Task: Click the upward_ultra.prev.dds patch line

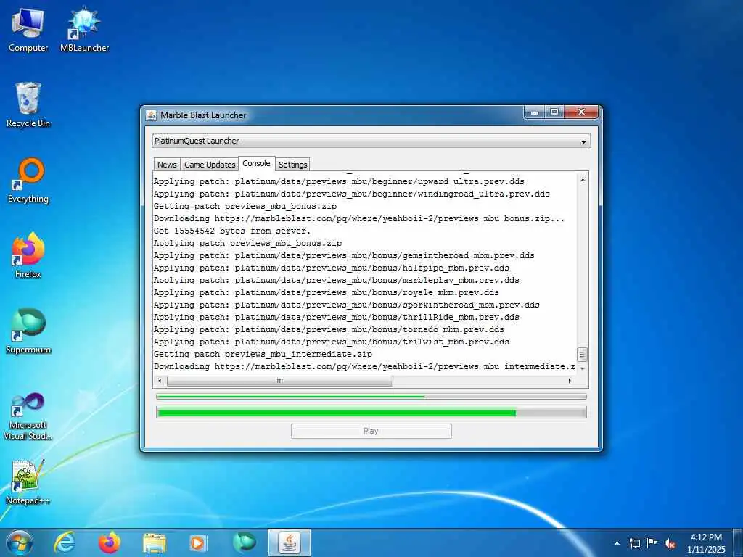Action: [339, 181]
